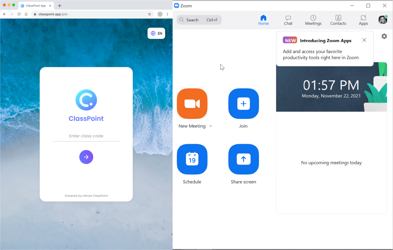Viewport: 393px width, 250px height.
Task: Open Zoom Chat
Action: (x=288, y=20)
